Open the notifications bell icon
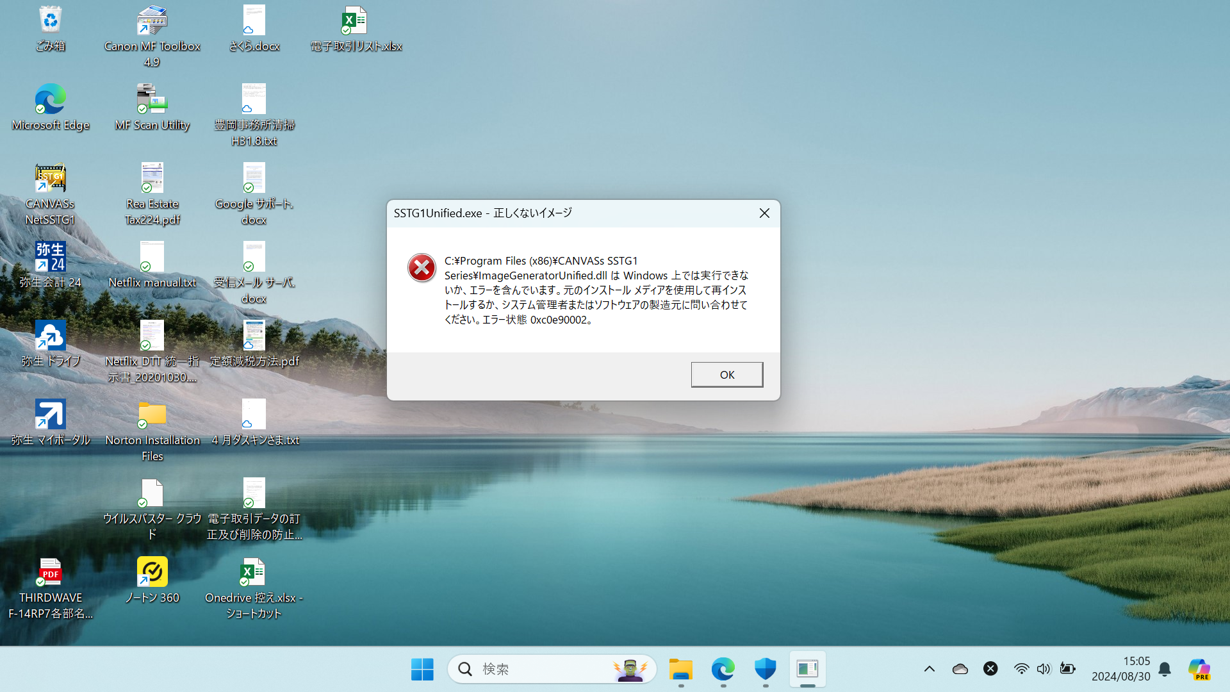Image resolution: width=1230 pixels, height=692 pixels. point(1165,670)
